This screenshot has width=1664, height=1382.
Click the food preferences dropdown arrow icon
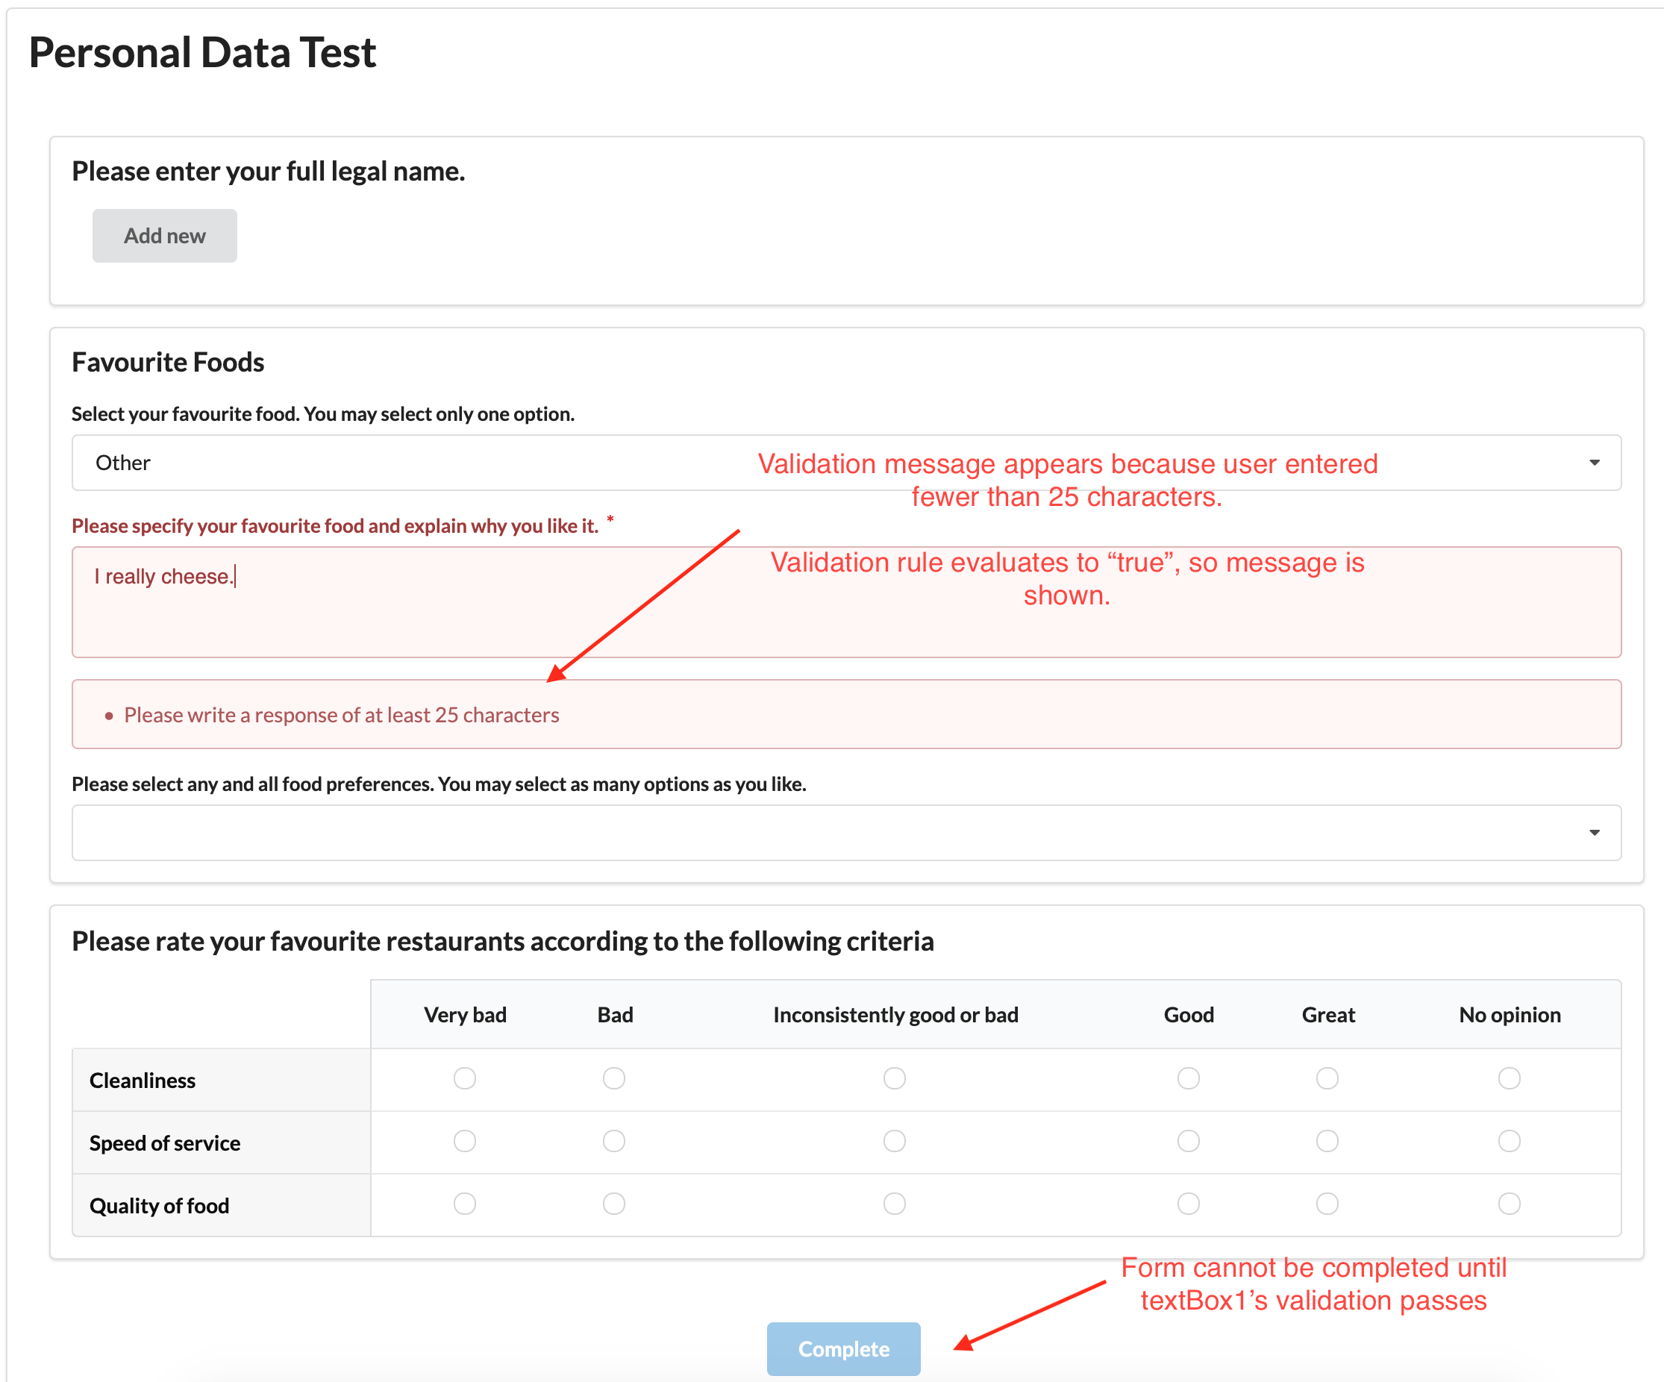pos(1593,832)
